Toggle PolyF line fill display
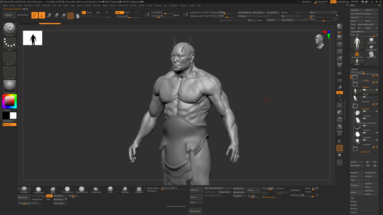 pos(339,133)
